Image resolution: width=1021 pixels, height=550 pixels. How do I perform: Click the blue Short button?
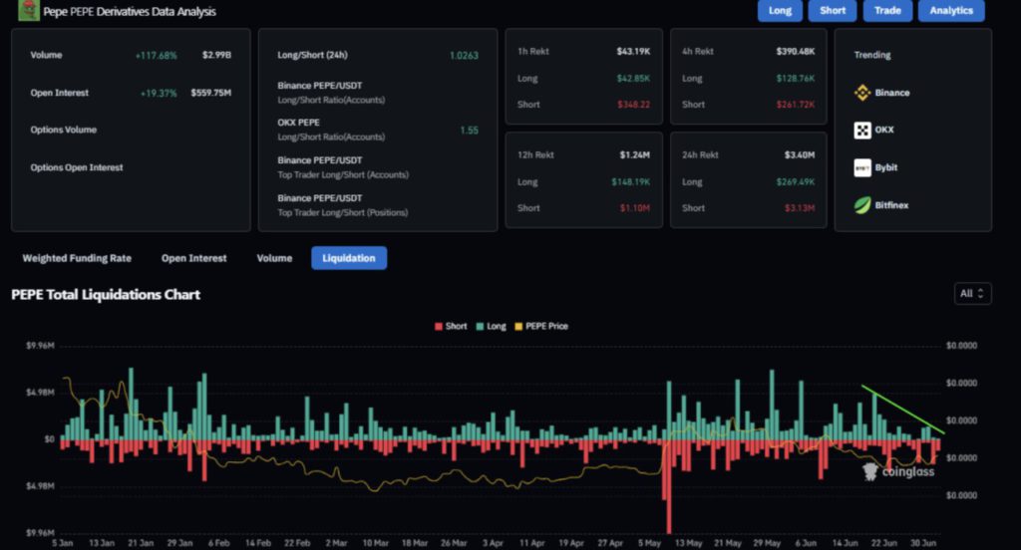[833, 10]
